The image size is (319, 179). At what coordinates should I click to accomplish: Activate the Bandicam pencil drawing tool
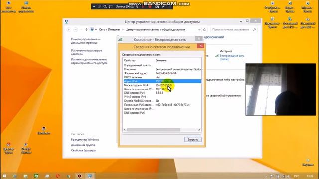click(x=163, y=6)
